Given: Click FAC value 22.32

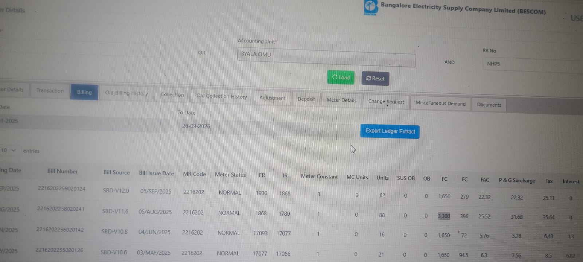Looking at the screenshot, I should [484, 197].
